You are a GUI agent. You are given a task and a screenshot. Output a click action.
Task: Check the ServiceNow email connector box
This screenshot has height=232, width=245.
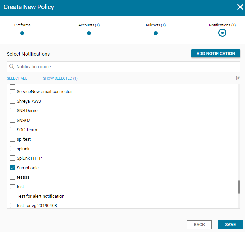[12, 92]
